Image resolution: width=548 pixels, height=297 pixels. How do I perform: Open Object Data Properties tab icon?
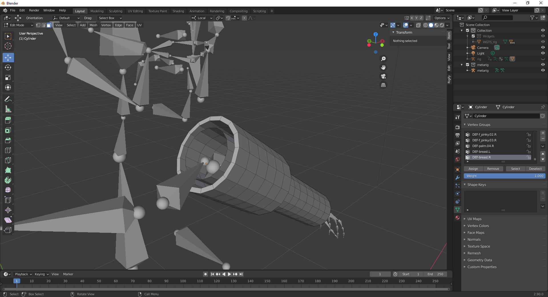point(458,210)
